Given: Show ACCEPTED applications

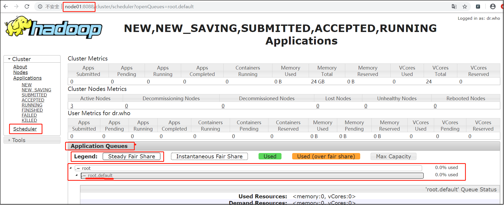Looking at the screenshot, I should click(x=33, y=100).
